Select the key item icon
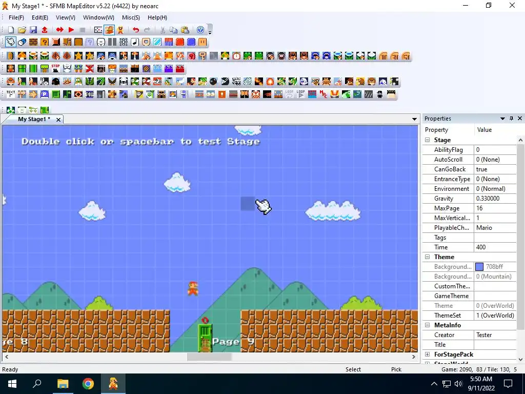Image resolution: width=525 pixels, height=394 pixels. point(202,56)
